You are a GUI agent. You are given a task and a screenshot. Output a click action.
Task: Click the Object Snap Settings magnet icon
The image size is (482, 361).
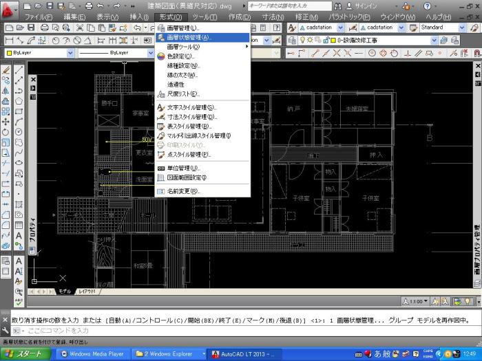477,53
